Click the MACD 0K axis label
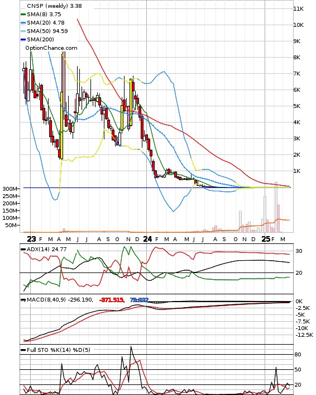Viewport: 316px width, 395px height. point(299,302)
